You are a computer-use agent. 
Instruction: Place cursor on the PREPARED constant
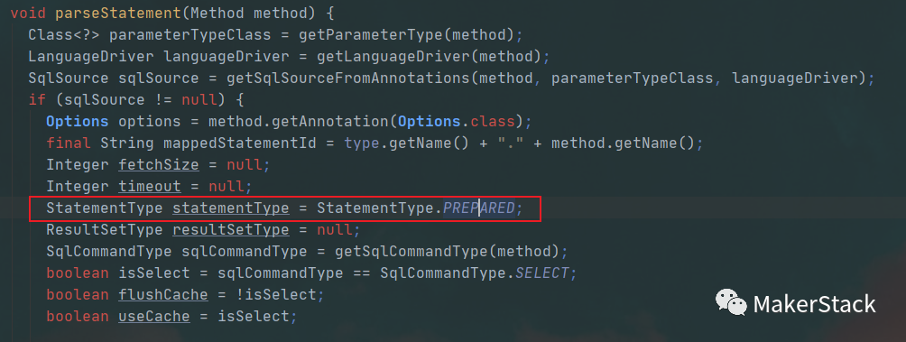point(479,208)
